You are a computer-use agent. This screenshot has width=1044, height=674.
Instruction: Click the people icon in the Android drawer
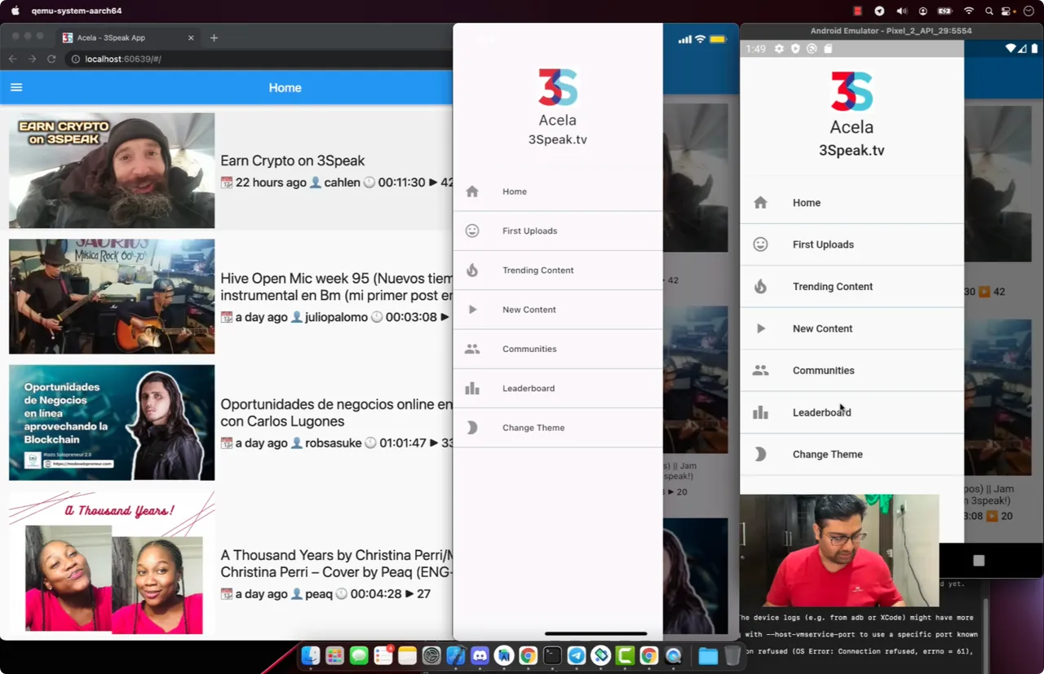click(x=760, y=371)
